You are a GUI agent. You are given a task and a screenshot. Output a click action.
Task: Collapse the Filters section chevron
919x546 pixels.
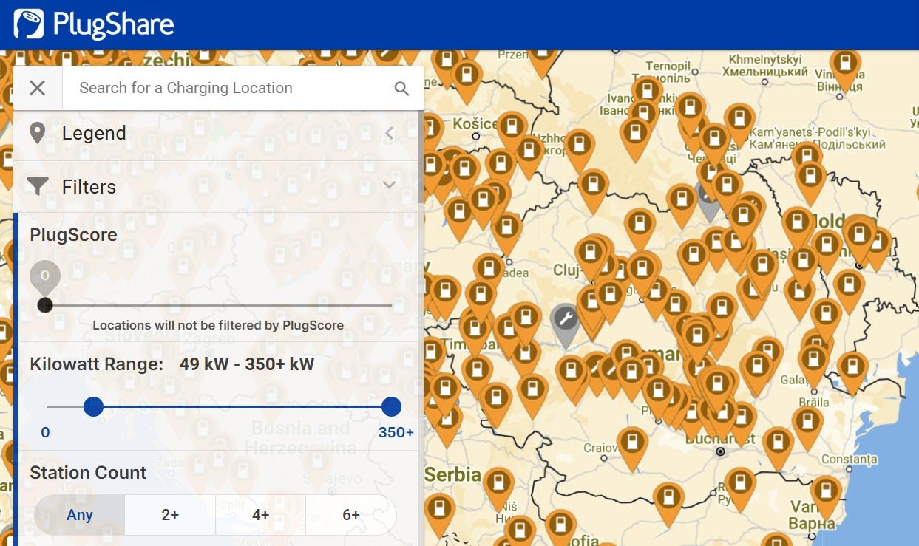[390, 185]
